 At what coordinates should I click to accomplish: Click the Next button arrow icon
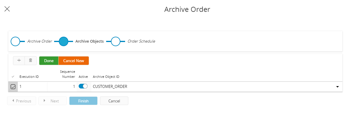point(45,101)
